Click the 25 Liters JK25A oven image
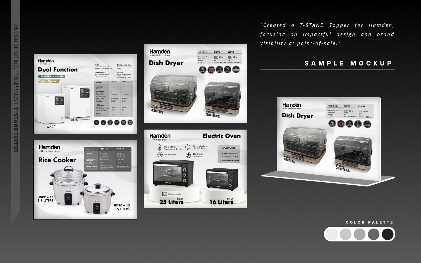This screenshot has width=421, height=263. click(173, 173)
